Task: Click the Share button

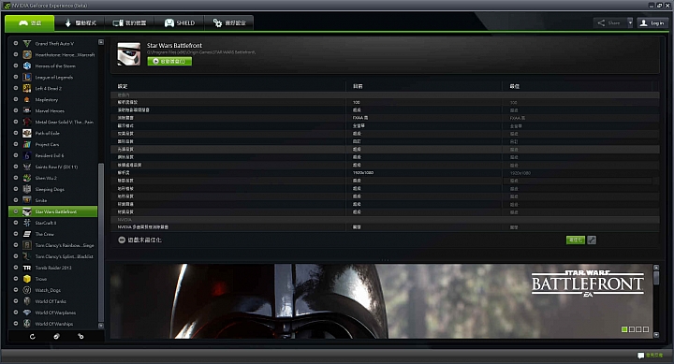Action: coord(610,22)
